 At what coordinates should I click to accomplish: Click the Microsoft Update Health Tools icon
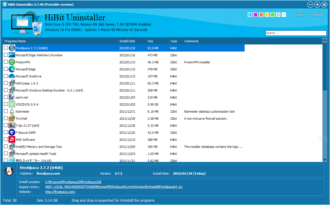(x=12, y=154)
